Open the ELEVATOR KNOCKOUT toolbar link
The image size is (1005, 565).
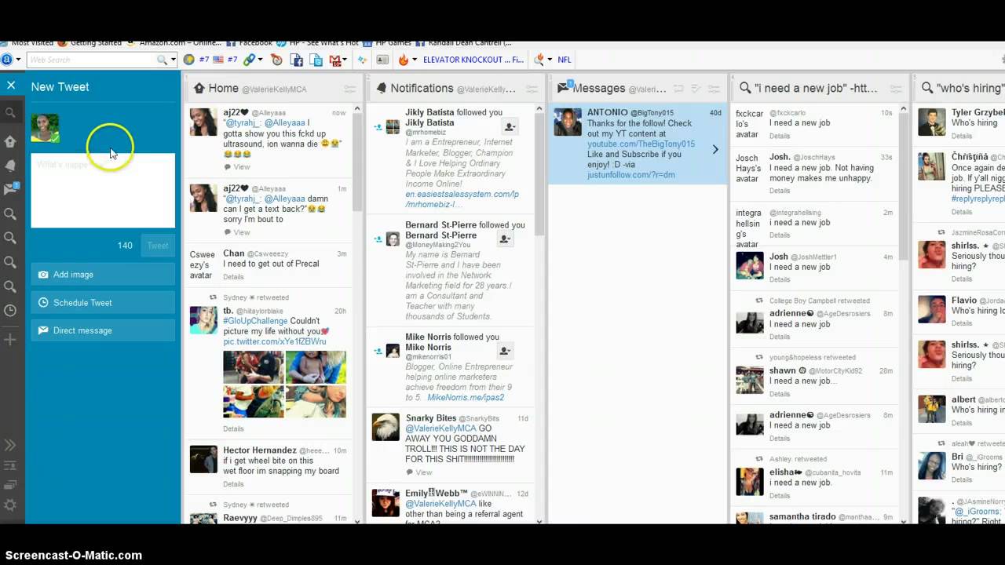(x=473, y=60)
